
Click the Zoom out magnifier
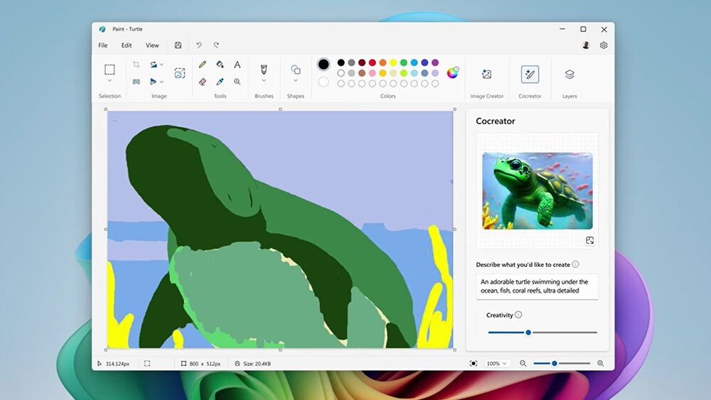click(523, 363)
